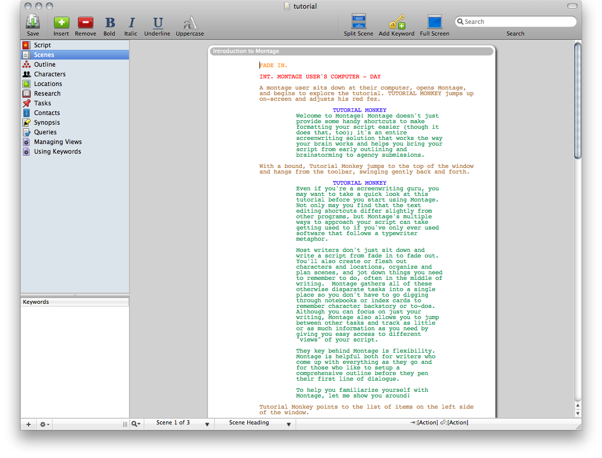
Task: Click the red Remove icon
Action: 85,22
